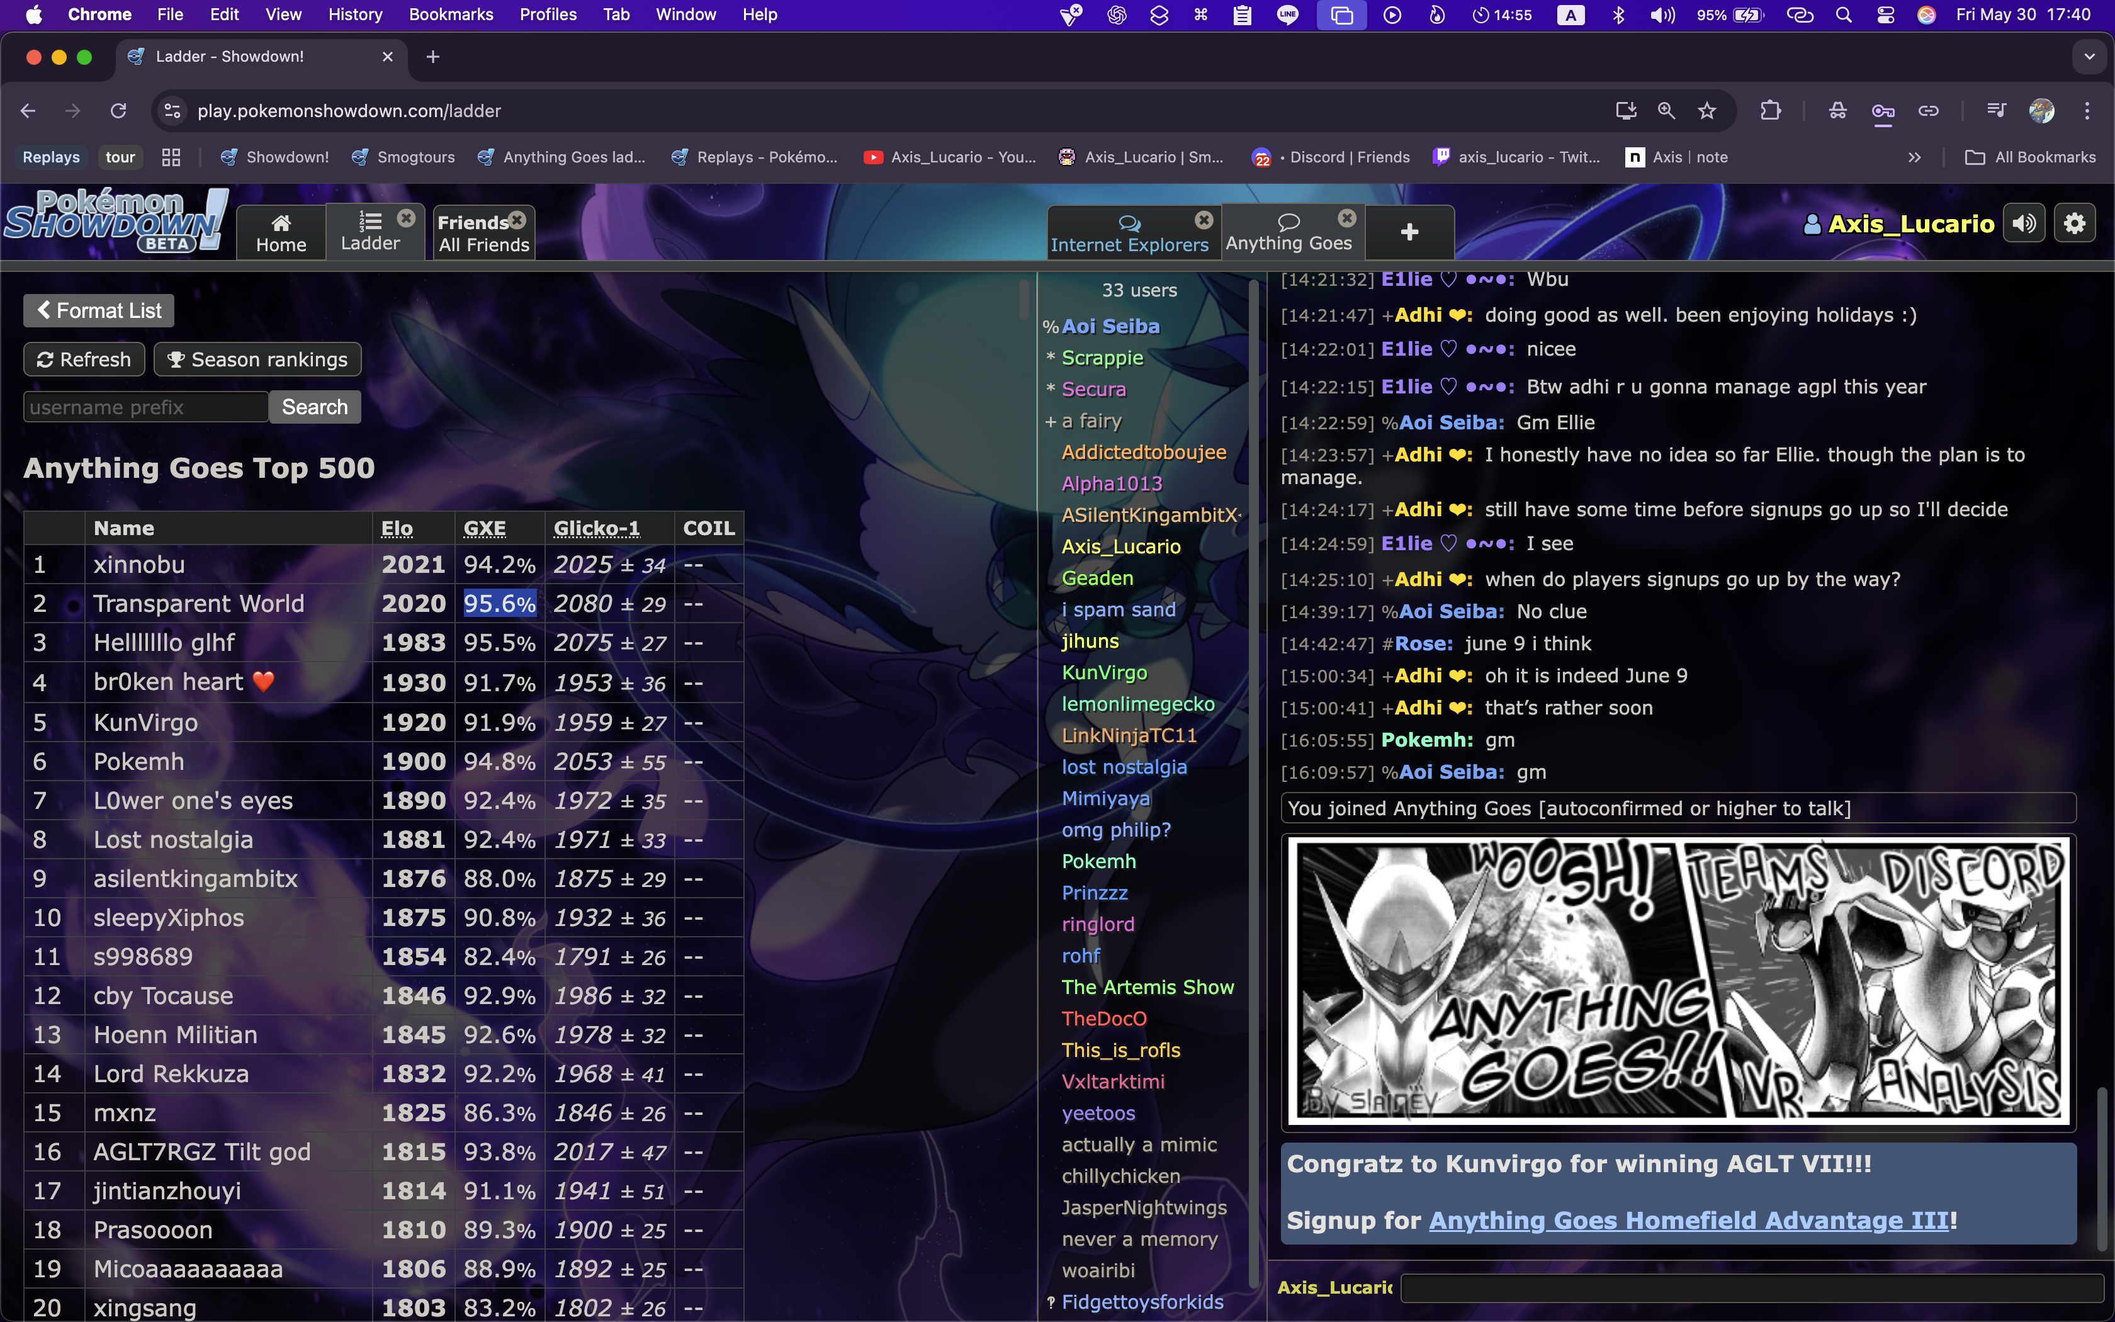Close the Anything Goes chat room tab
2115x1322 pixels.
point(1348,218)
